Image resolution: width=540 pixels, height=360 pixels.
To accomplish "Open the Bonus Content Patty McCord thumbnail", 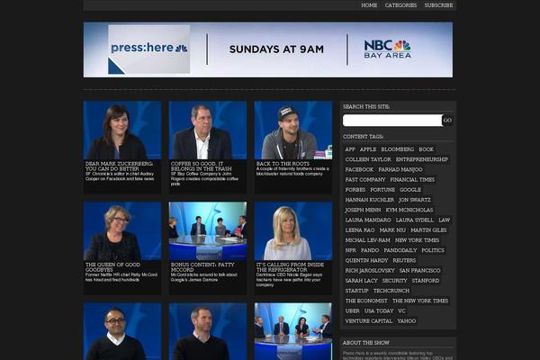I will click(x=208, y=230).
